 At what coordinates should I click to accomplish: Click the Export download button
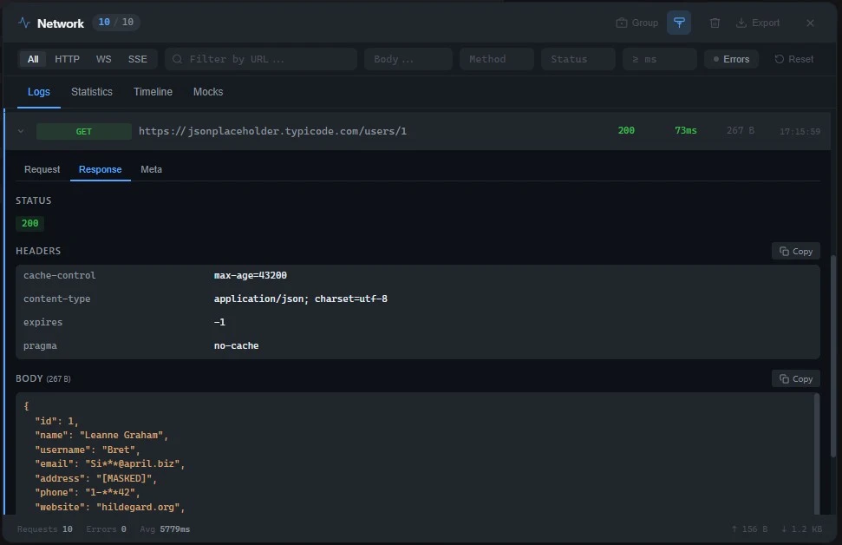[x=758, y=23]
